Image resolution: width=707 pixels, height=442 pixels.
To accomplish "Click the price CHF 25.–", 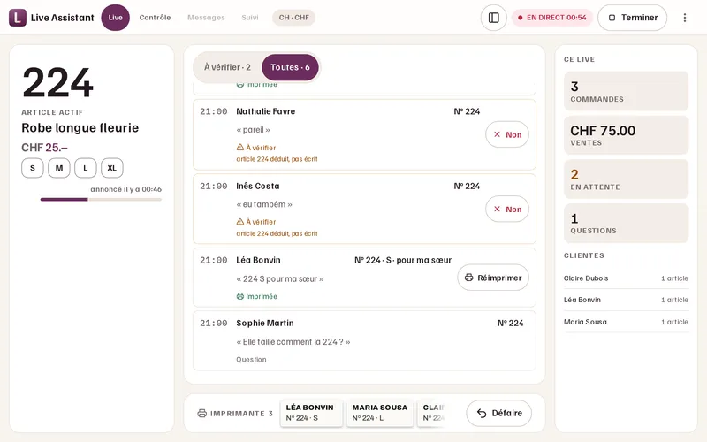I will click(x=44, y=148).
